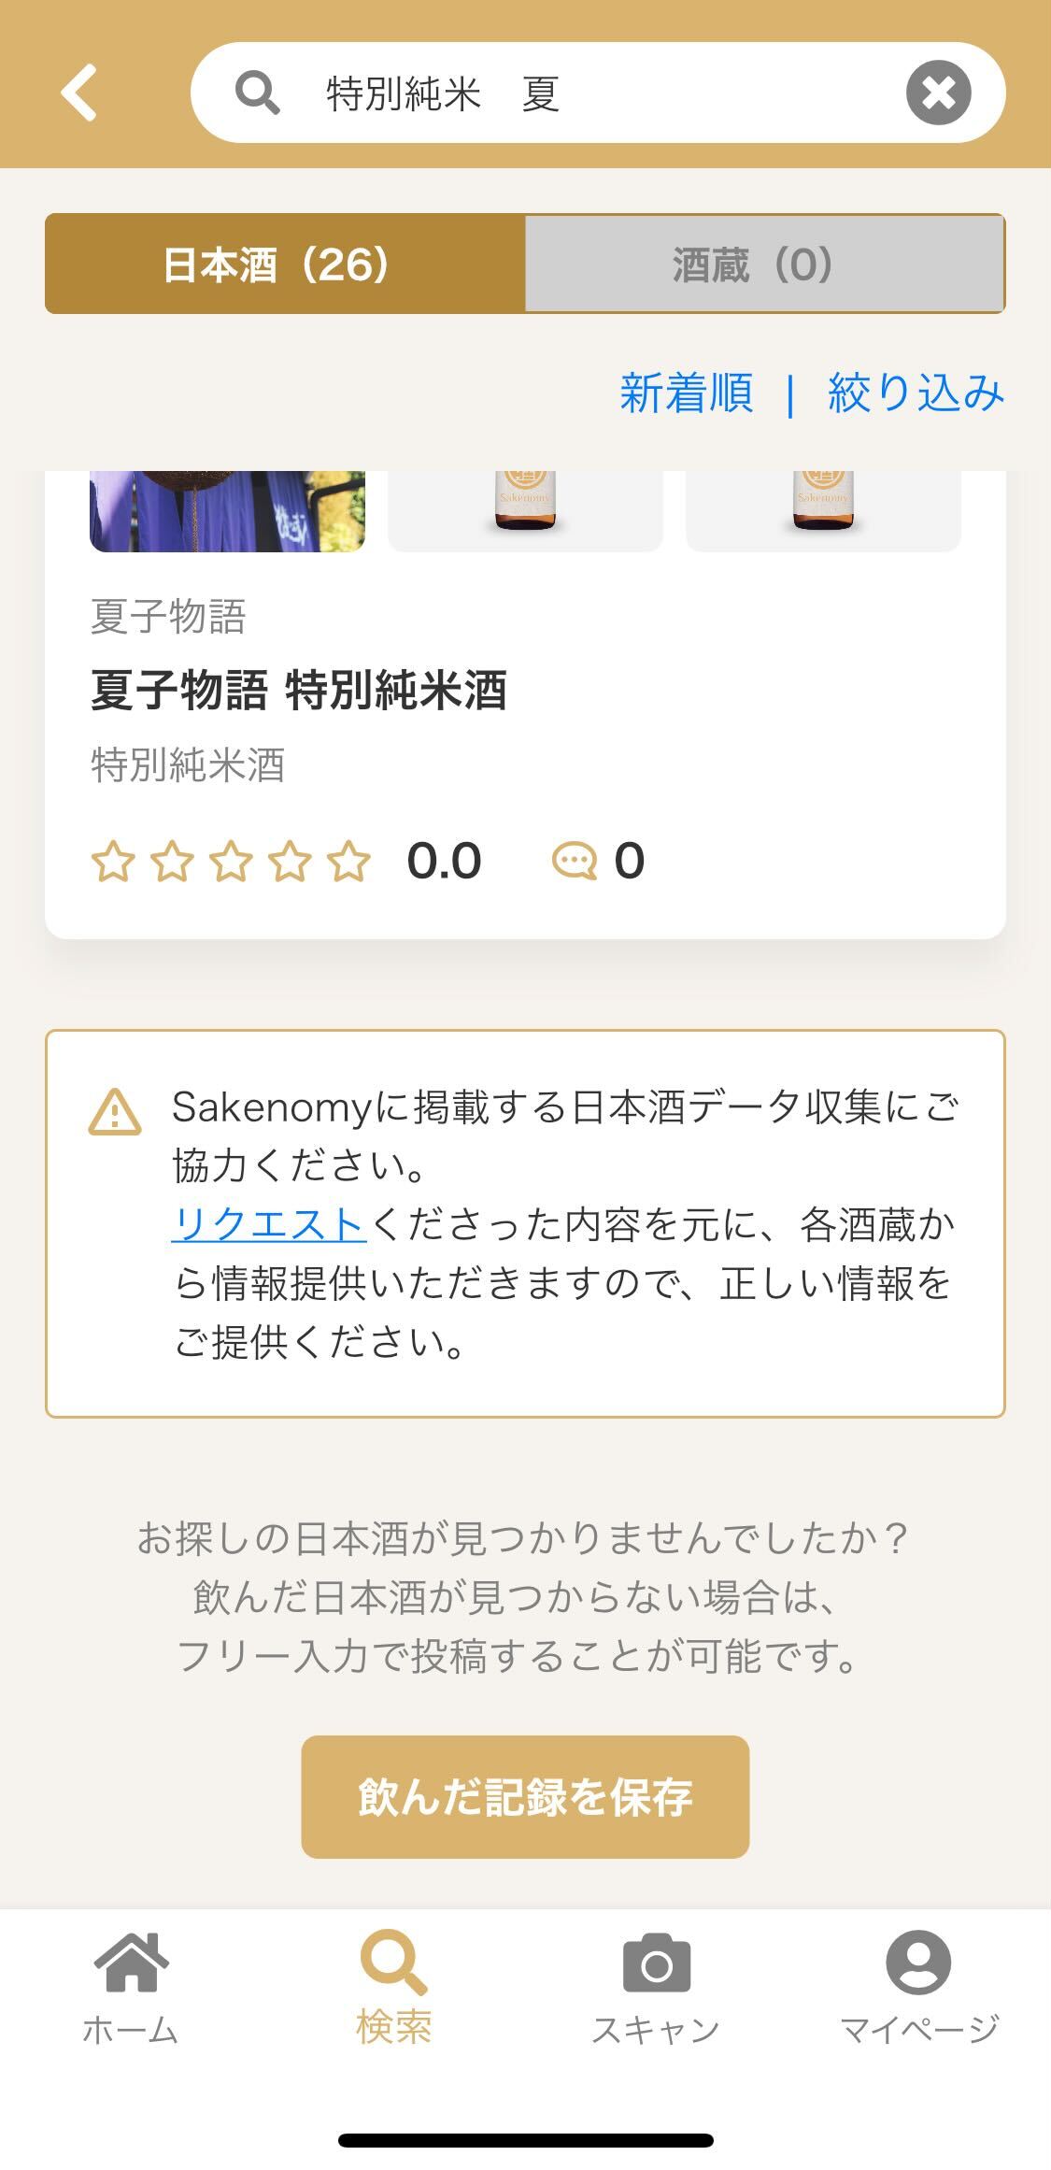This screenshot has height=2170, width=1051.
Task: Click 飲んだ記録を保存 button
Action: (525, 1797)
